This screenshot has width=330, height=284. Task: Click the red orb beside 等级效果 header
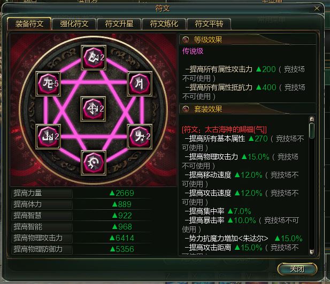[186, 40]
